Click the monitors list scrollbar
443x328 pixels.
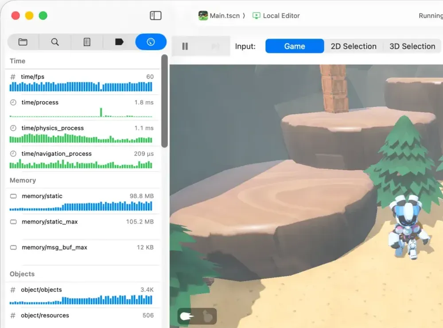pos(164,101)
